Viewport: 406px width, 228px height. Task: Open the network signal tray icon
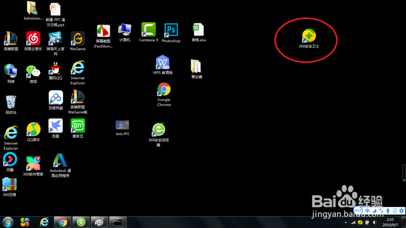click(x=353, y=222)
